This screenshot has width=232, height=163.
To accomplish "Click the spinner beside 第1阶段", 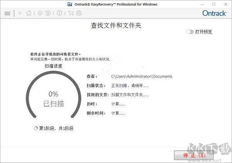I will pos(36,128).
